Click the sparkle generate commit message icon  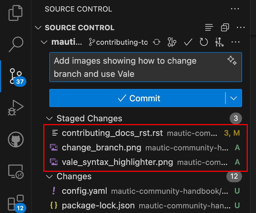[x=232, y=61]
